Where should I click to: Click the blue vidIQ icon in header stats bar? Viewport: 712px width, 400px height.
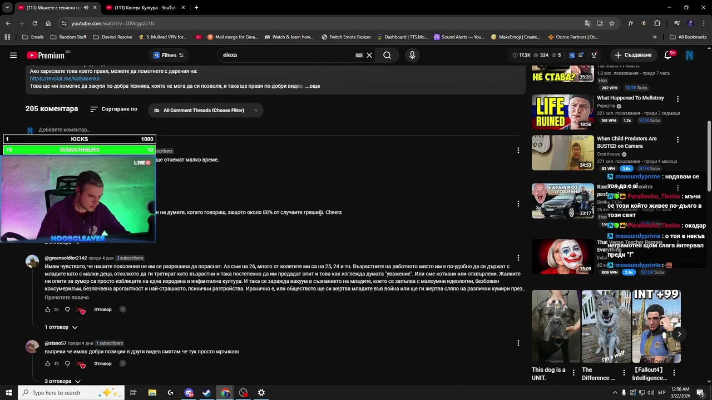571,55
